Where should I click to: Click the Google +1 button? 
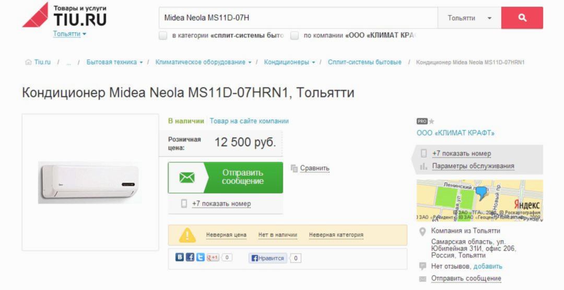point(213,258)
